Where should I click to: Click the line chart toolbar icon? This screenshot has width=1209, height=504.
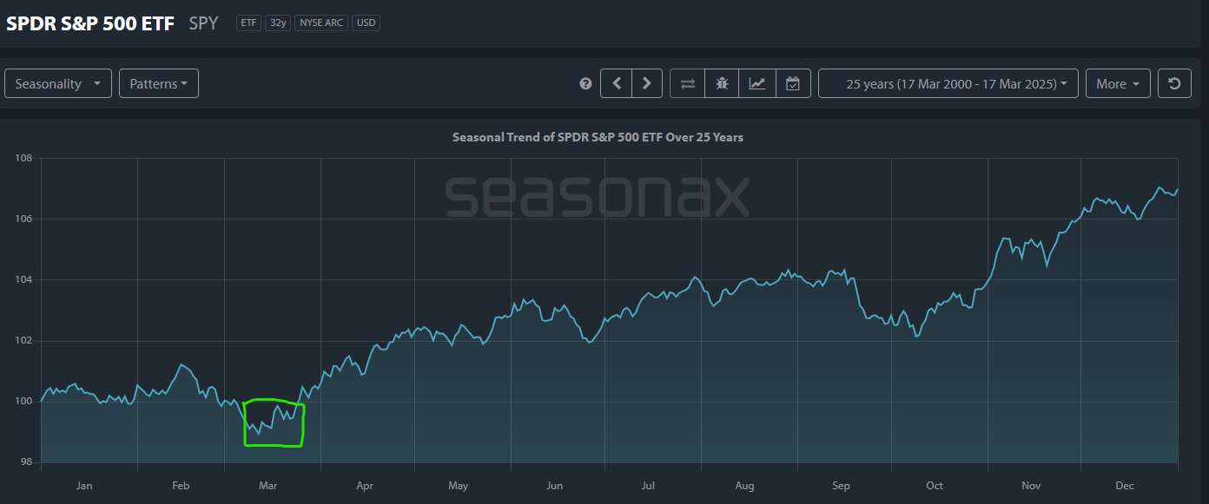(757, 83)
